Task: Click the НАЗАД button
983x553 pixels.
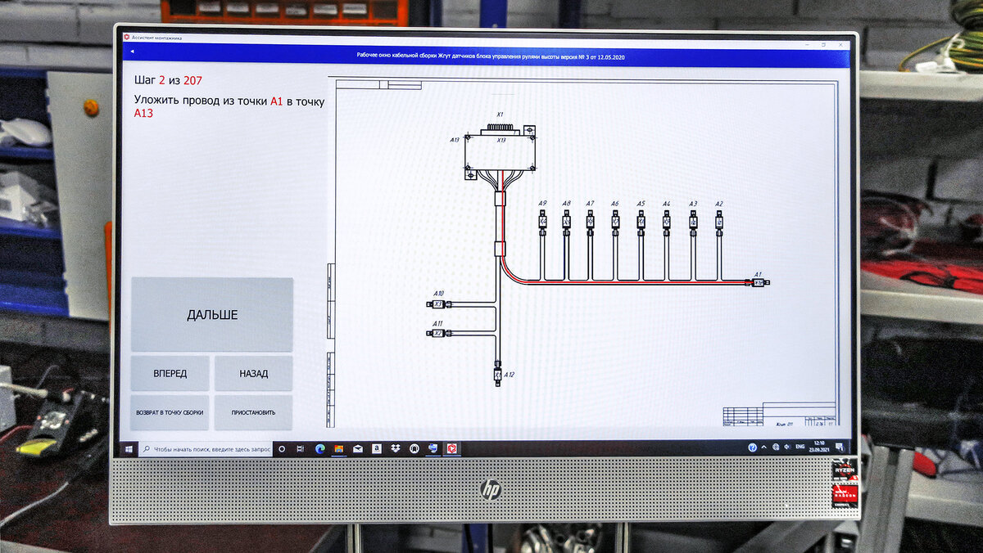Action: point(254,373)
